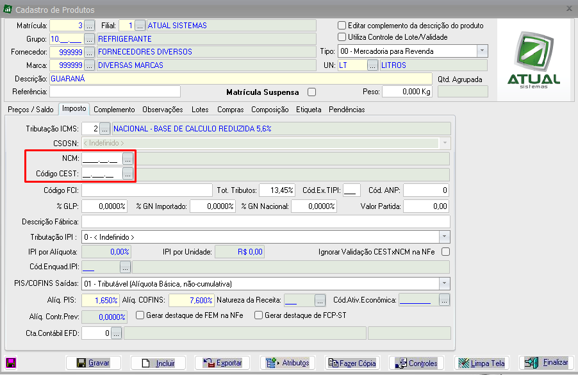Check Gerar destaque de FCP-ST
The width and height of the screenshot is (578, 375).
click(258, 315)
